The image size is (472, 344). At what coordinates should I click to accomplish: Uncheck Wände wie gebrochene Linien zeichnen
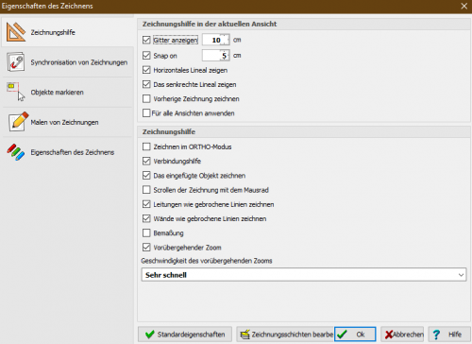(x=146, y=218)
